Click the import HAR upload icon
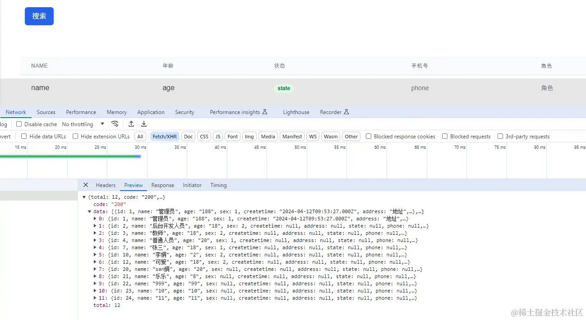This screenshot has height=320, width=586. (x=131, y=124)
